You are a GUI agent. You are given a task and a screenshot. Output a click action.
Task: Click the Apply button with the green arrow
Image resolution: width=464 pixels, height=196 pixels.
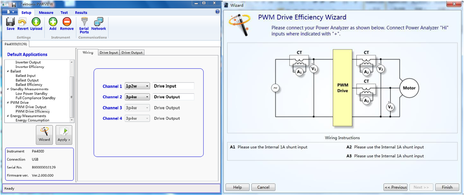(x=64, y=135)
